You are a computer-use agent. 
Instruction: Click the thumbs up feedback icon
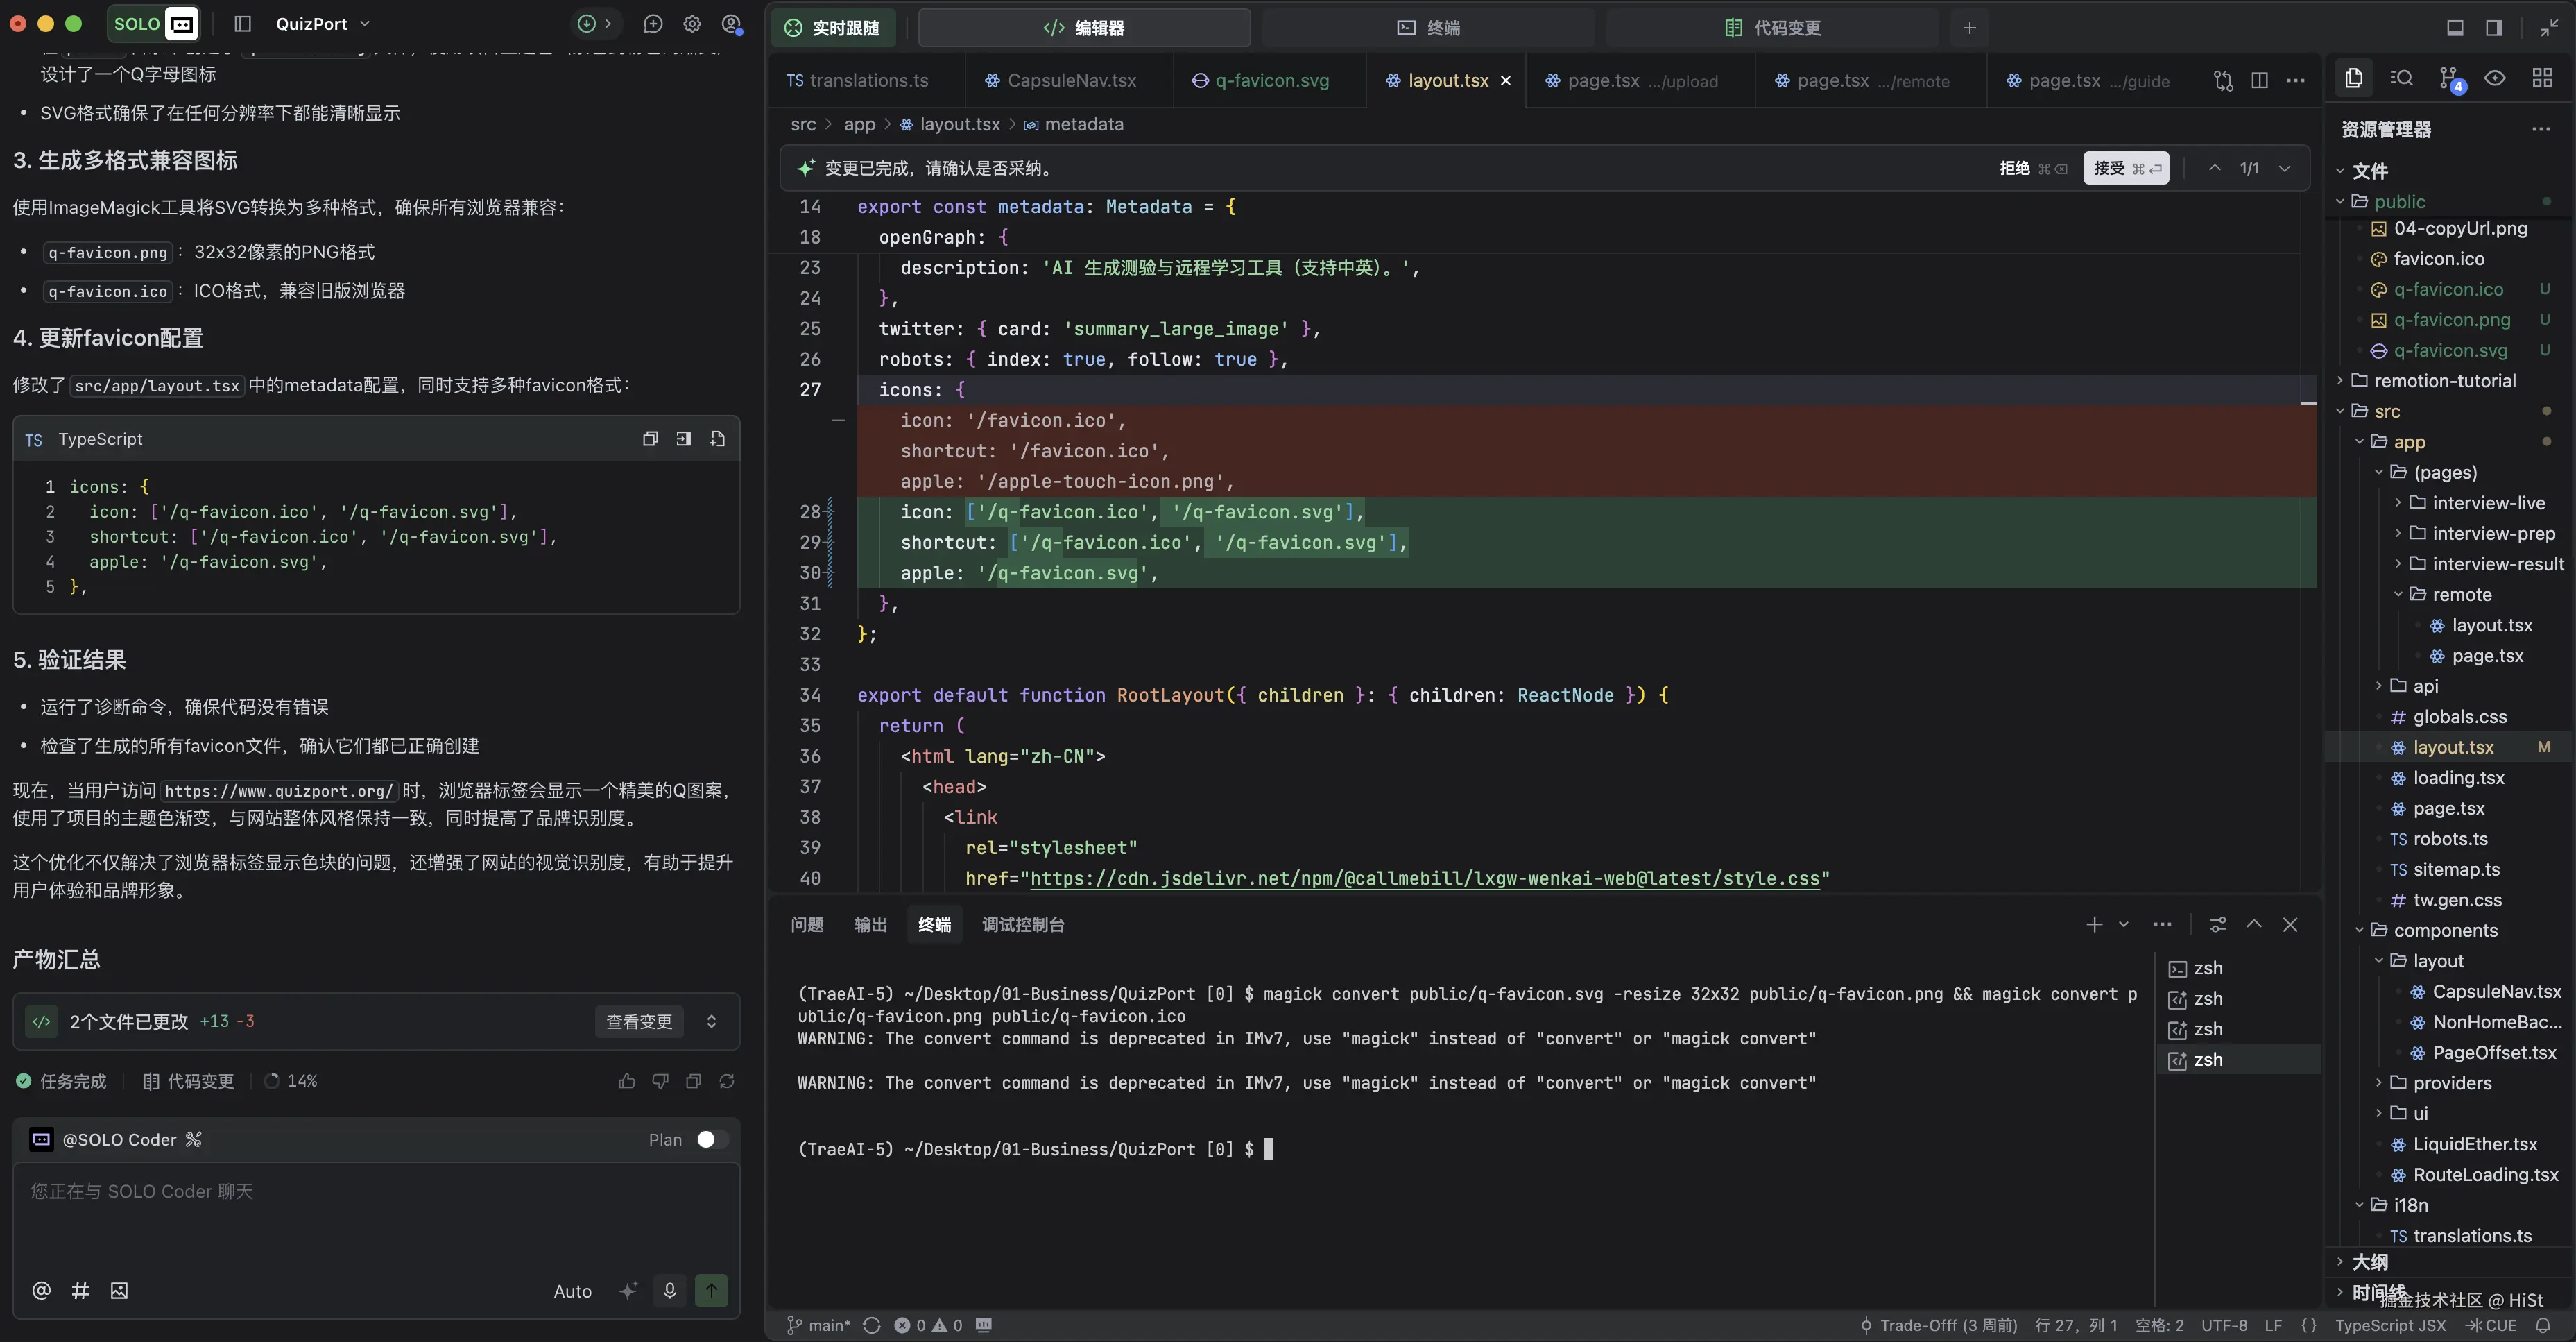(x=627, y=1081)
